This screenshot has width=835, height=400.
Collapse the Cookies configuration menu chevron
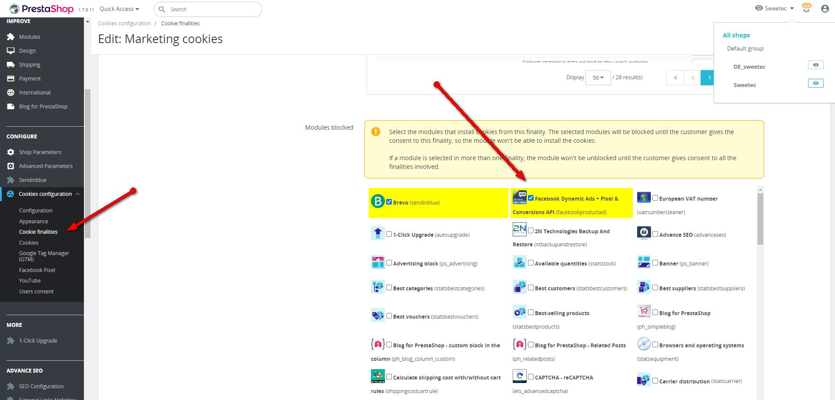click(x=77, y=194)
